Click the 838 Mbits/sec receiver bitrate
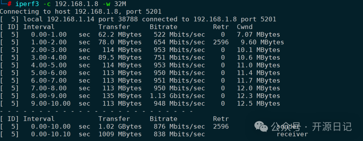 (x=179, y=134)
